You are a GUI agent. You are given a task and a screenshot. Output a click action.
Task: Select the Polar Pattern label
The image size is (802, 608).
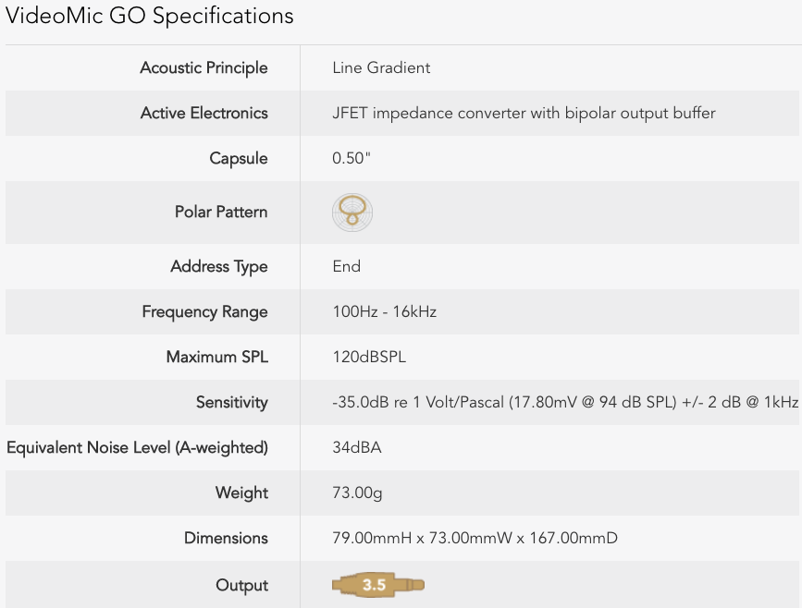tap(221, 212)
